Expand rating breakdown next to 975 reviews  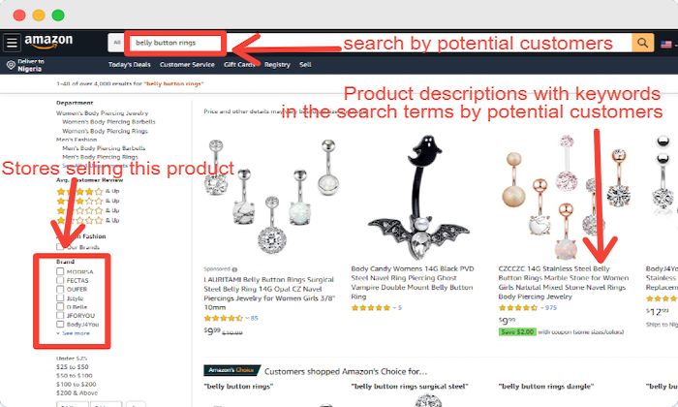click(541, 307)
